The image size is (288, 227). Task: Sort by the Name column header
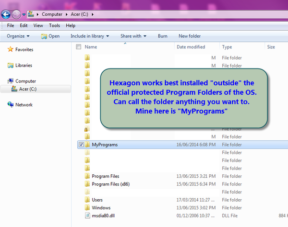point(91,47)
